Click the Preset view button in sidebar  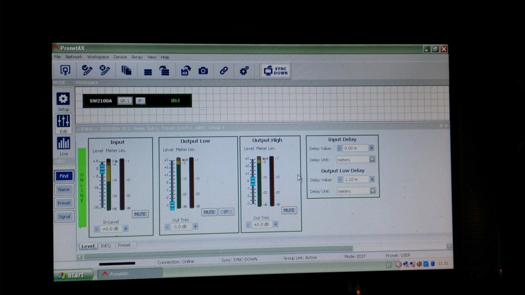click(63, 203)
